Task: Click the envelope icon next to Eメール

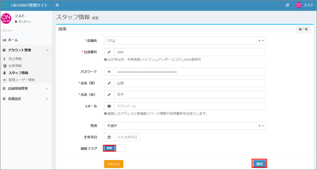Action: click(109, 106)
